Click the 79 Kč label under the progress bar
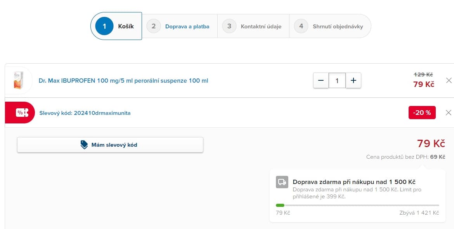Screen dimensions: 454x229 click(283, 213)
